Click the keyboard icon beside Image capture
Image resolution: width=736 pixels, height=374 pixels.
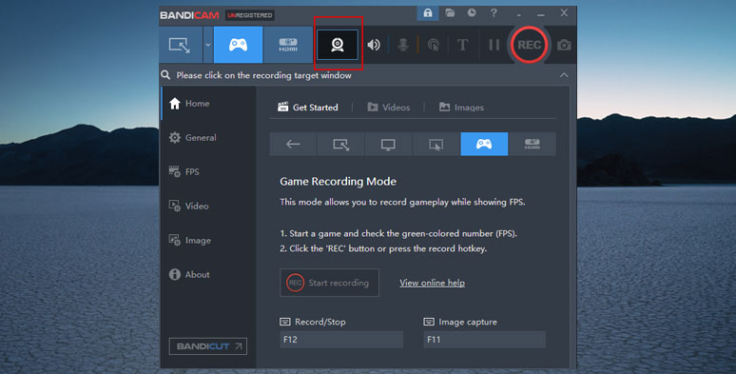[x=429, y=322]
